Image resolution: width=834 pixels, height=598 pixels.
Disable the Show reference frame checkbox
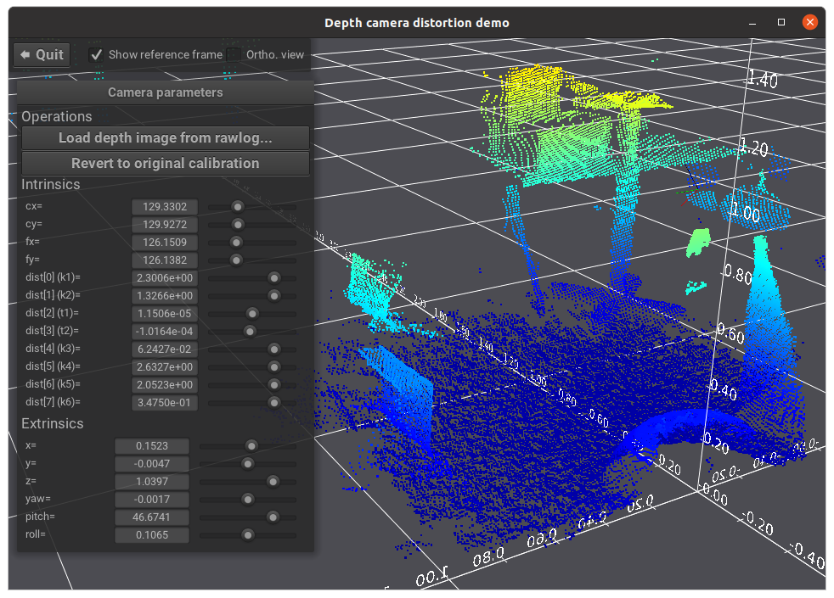click(96, 53)
